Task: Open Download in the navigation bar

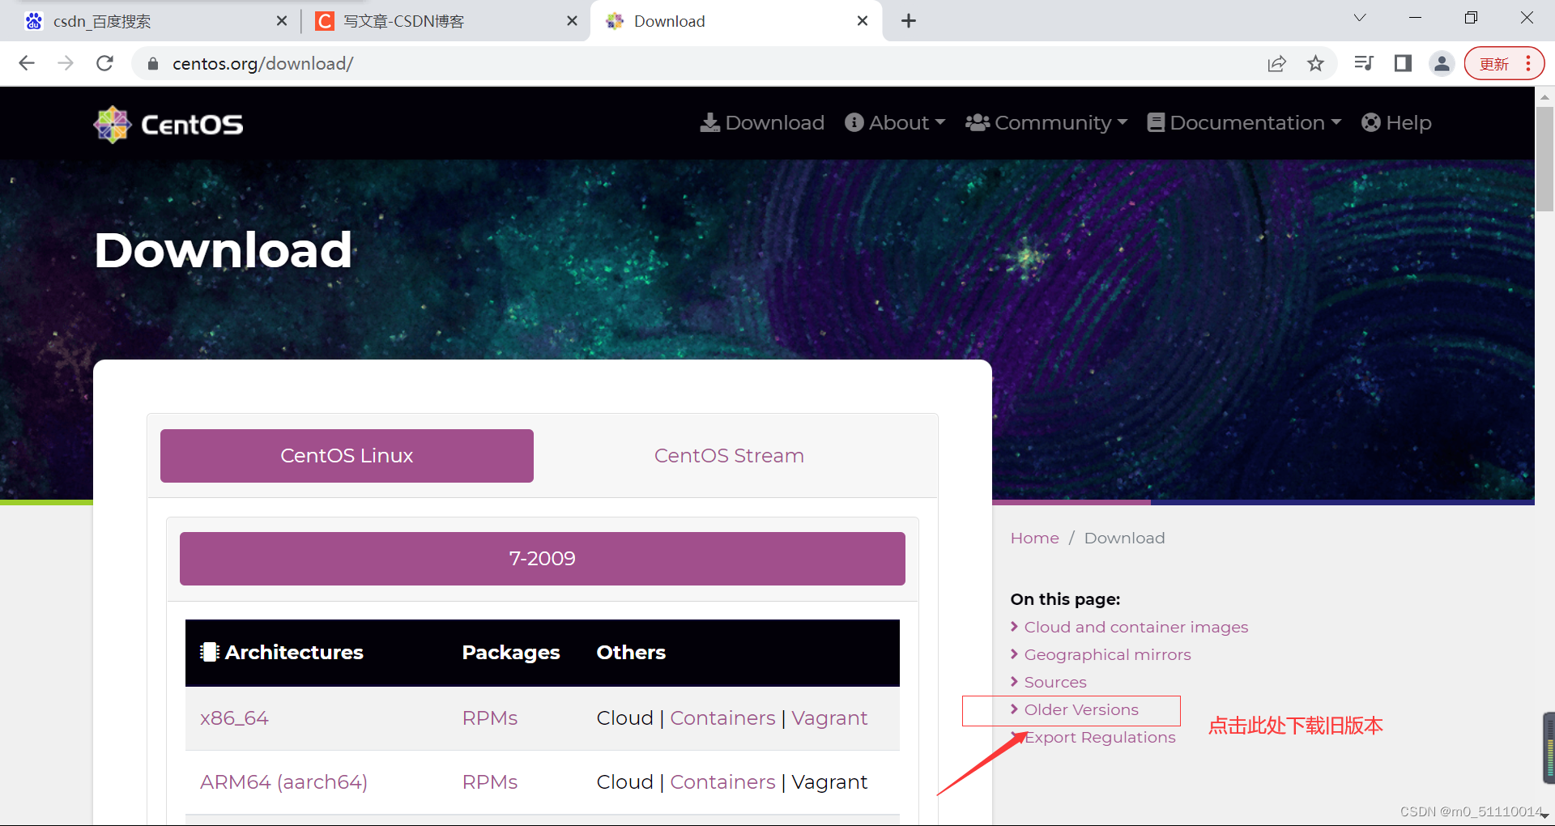Action: click(x=762, y=123)
